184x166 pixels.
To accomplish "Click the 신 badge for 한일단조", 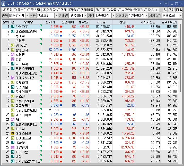I will click(13, 27).
